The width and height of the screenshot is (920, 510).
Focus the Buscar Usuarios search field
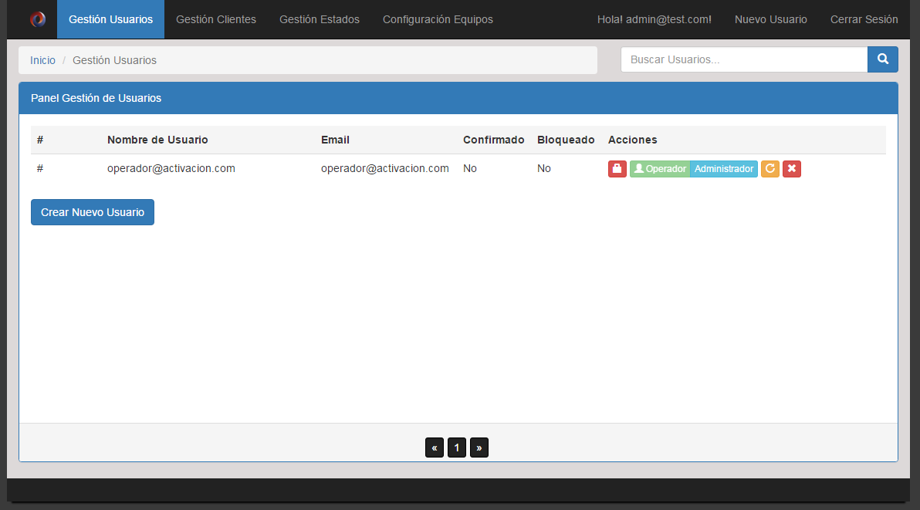point(744,59)
